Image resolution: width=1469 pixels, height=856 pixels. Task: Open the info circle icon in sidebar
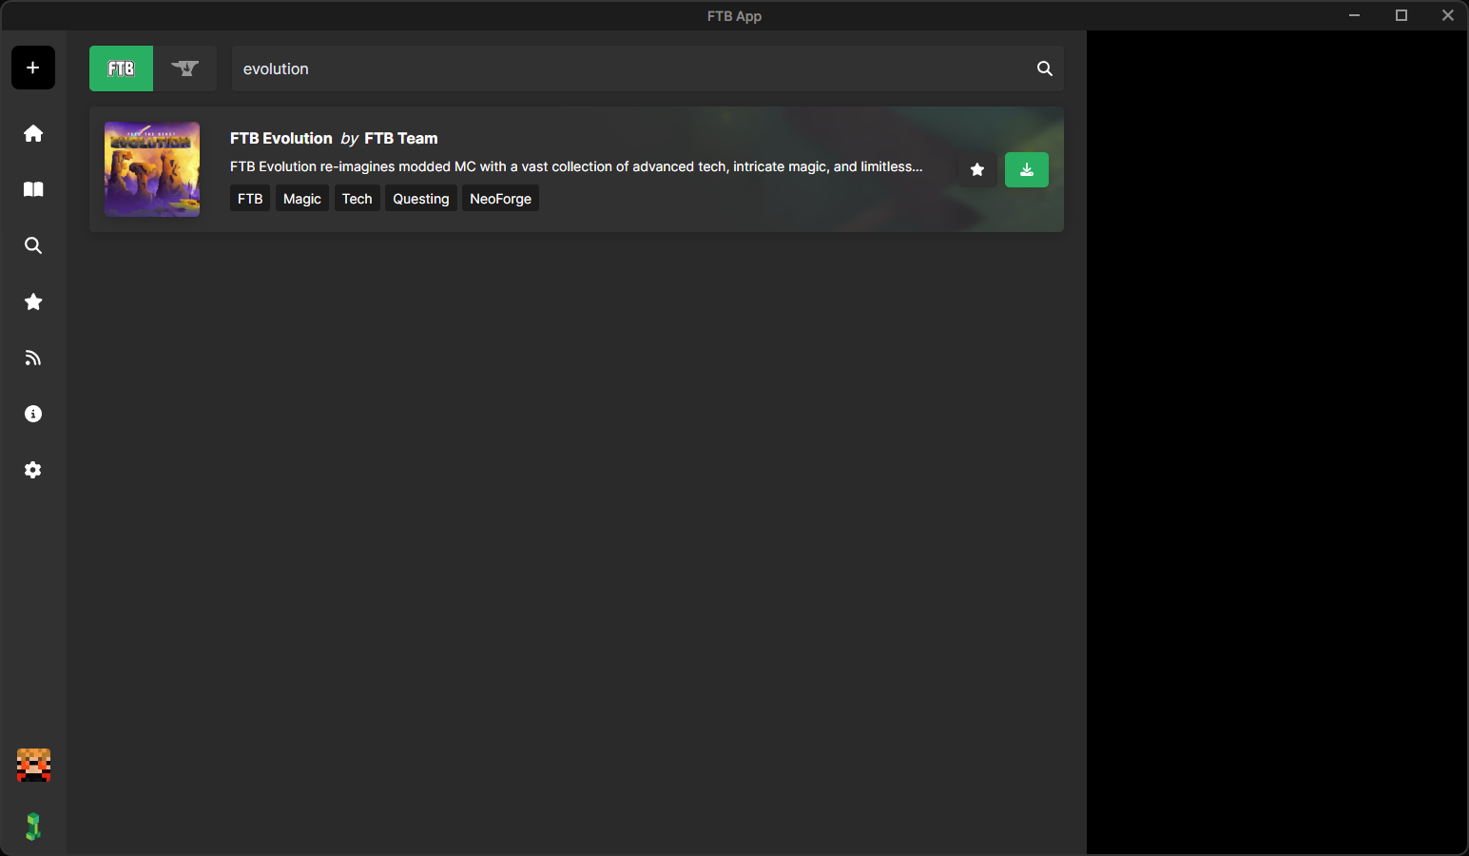coord(33,414)
